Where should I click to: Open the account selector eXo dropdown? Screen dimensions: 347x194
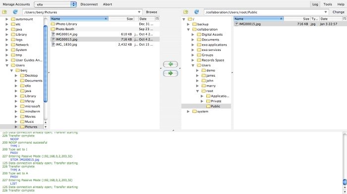point(55,4)
